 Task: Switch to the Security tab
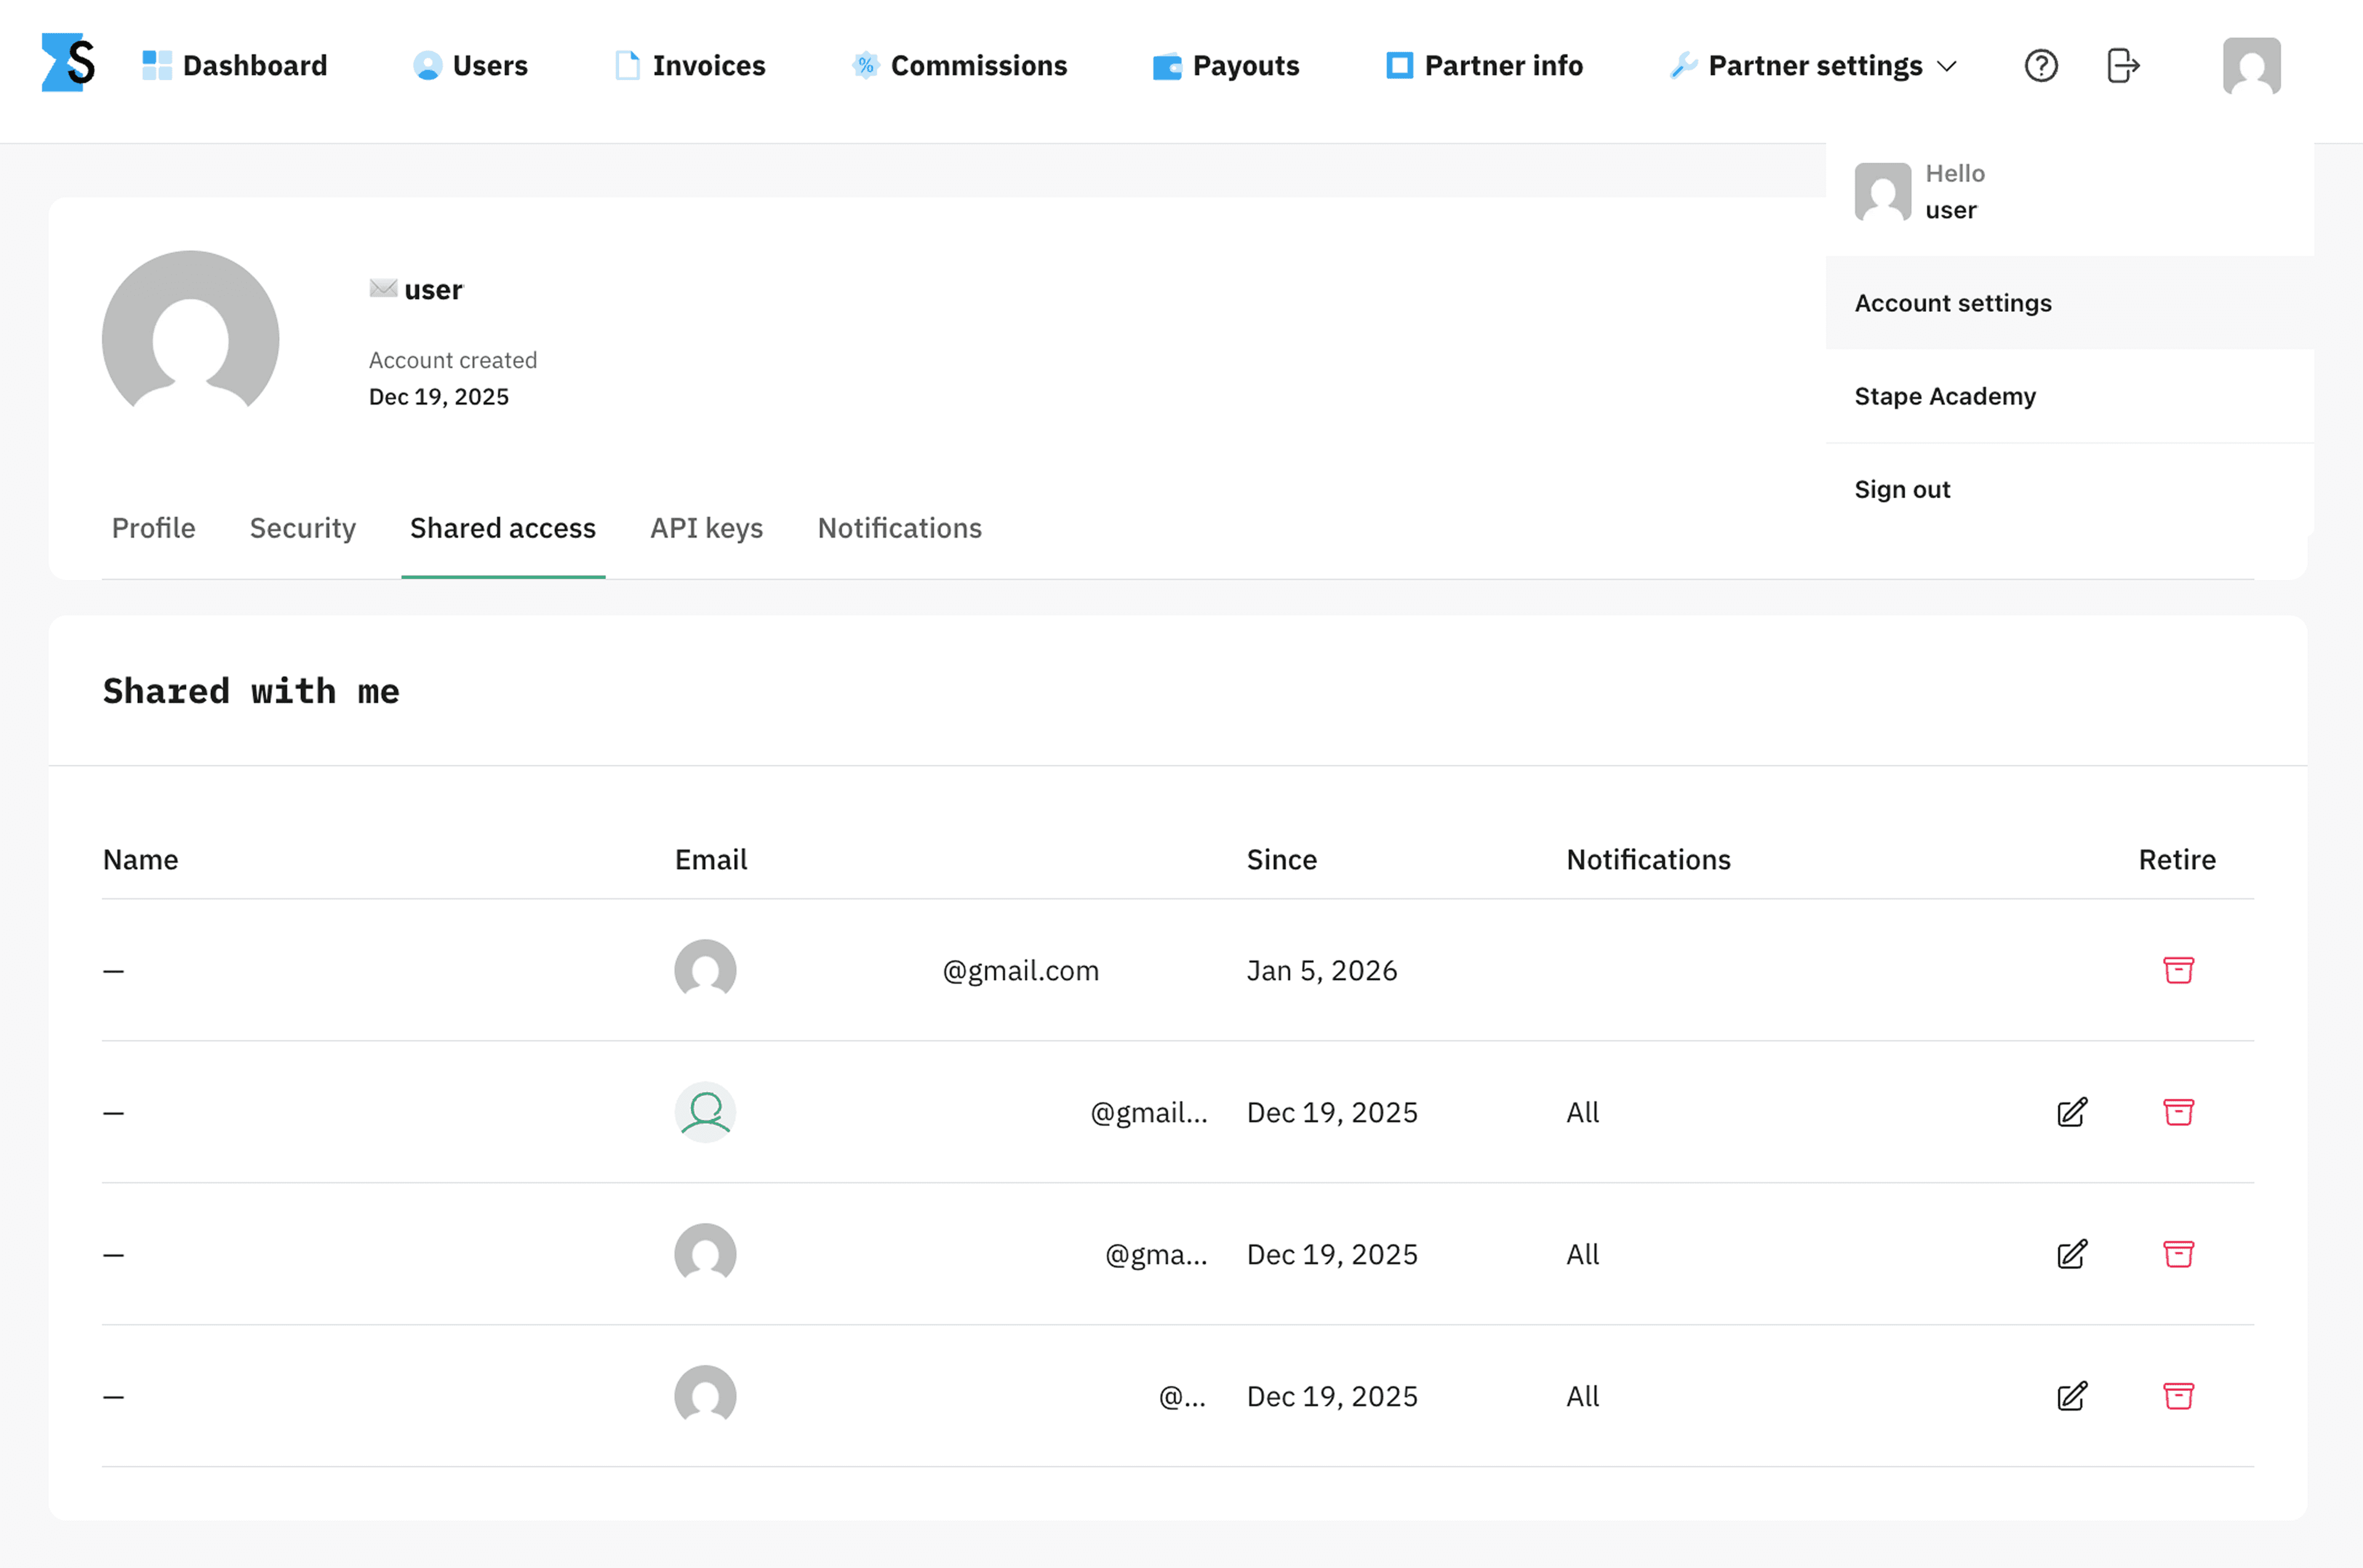(302, 528)
